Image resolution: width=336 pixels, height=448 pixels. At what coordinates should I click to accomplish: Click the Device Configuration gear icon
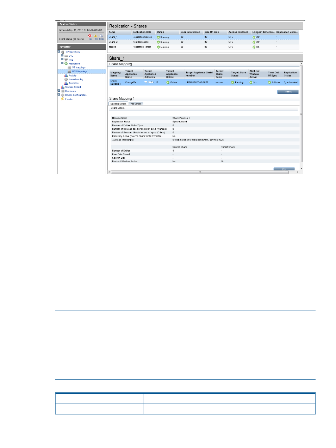63,95
